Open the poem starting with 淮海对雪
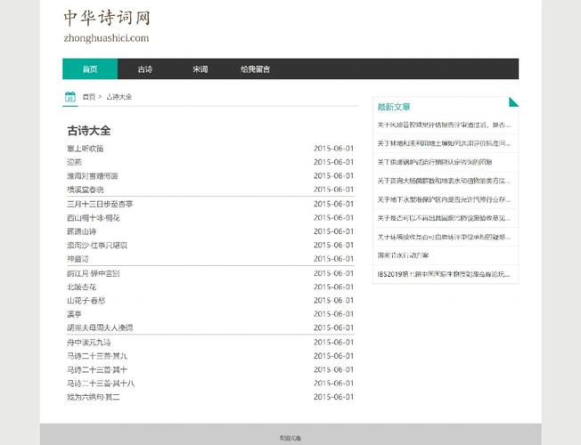581x445 pixels. click(x=93, y=176)
